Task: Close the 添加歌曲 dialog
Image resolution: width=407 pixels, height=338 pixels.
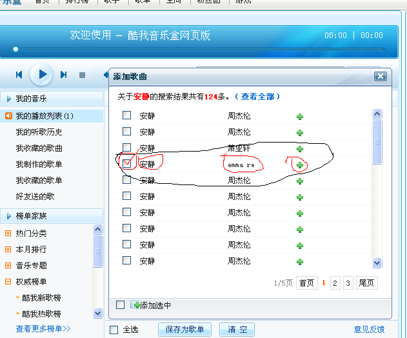Action: click(x=381, y=76)
